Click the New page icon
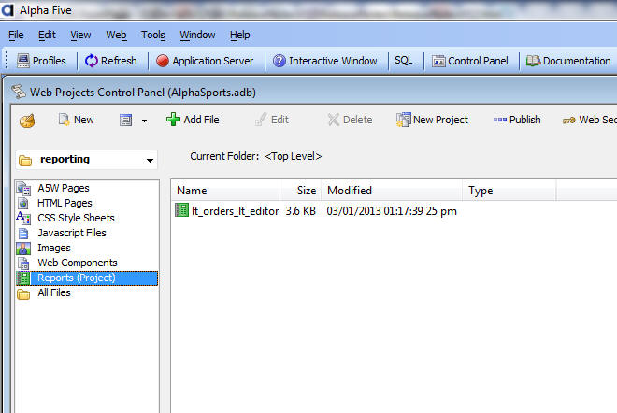Image resolution: width=617 pixels, height=413 pixels. click(64, 120)
